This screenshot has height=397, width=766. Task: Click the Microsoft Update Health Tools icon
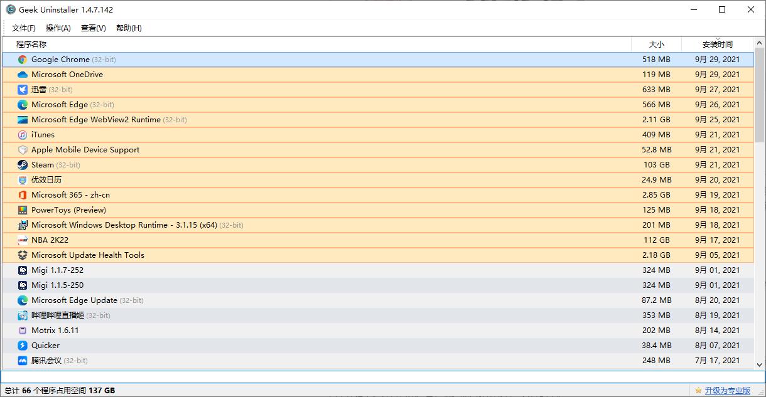(x=23, y=255)
